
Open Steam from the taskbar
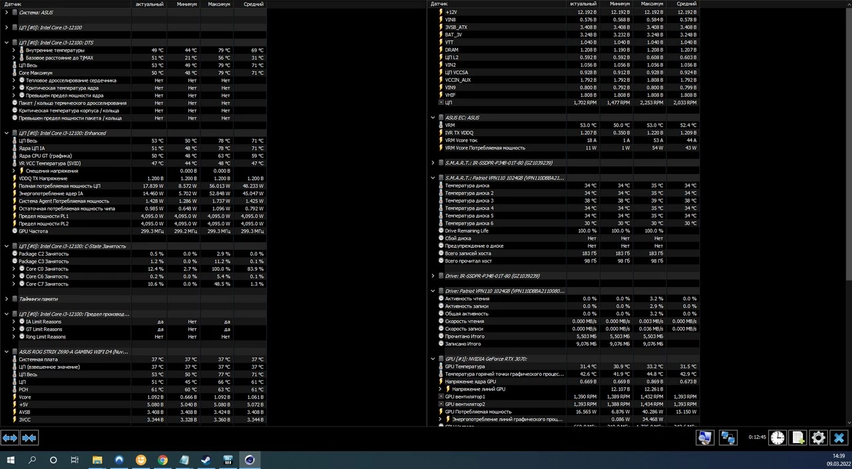[206, 460]
